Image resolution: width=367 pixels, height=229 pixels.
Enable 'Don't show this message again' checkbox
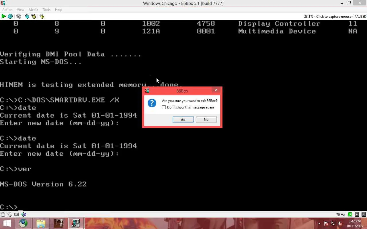pos(164,107)
